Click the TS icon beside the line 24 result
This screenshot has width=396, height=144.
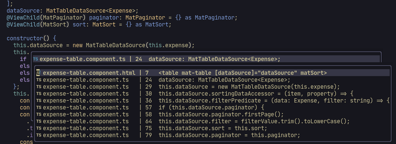point(39,80)
